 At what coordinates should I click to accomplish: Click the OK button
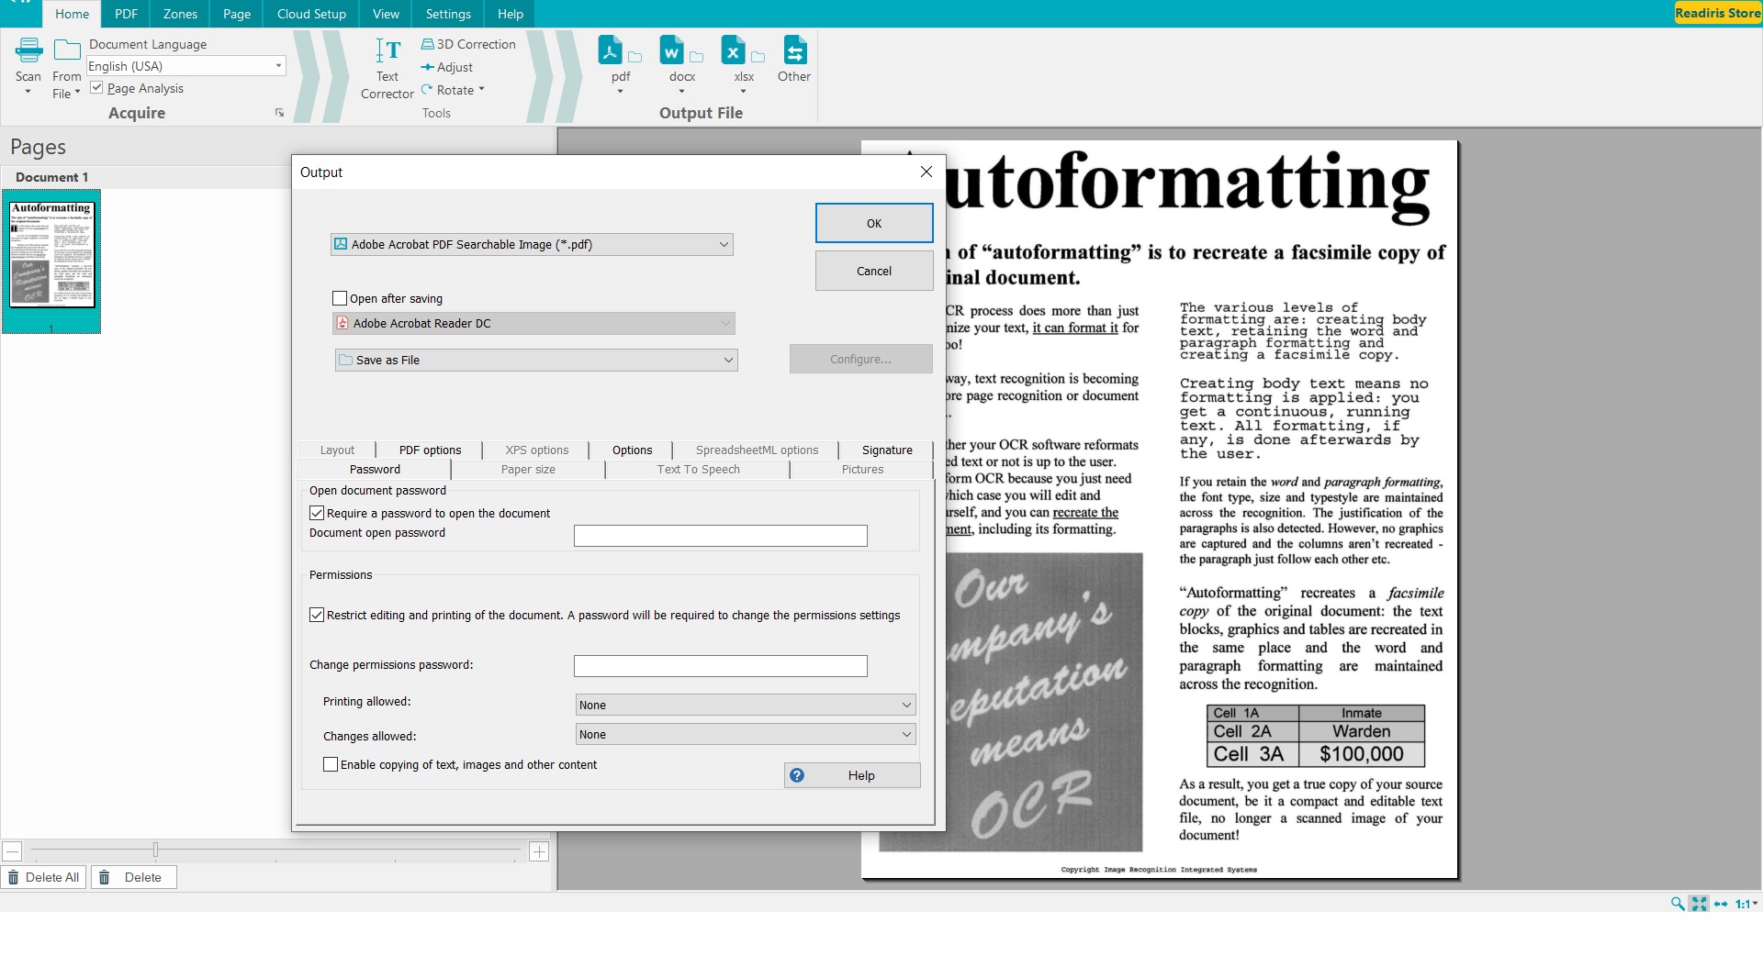[x=872, y=222]
